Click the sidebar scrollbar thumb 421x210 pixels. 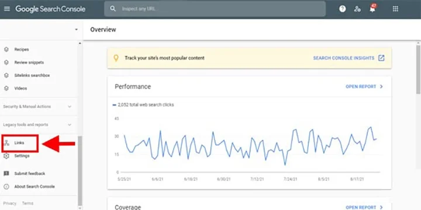(x=80, y=170)
